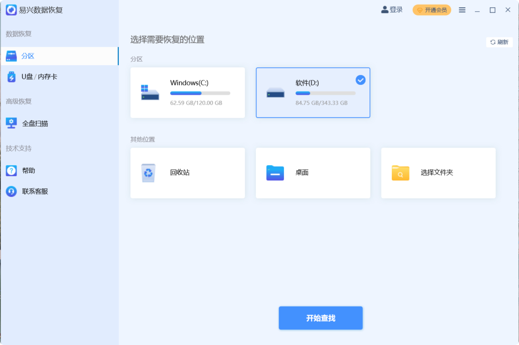Click the Windows(C:) usage progress bar
Screen dimensions: 519x345
199,93
